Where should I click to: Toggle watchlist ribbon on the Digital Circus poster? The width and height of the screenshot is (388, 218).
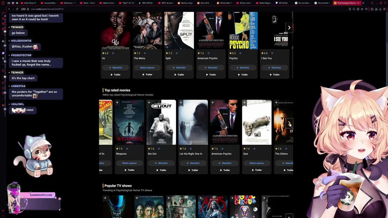click(232, 198)
